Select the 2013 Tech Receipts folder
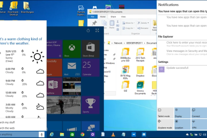The image size is (207, 138). tap(140, 55)
